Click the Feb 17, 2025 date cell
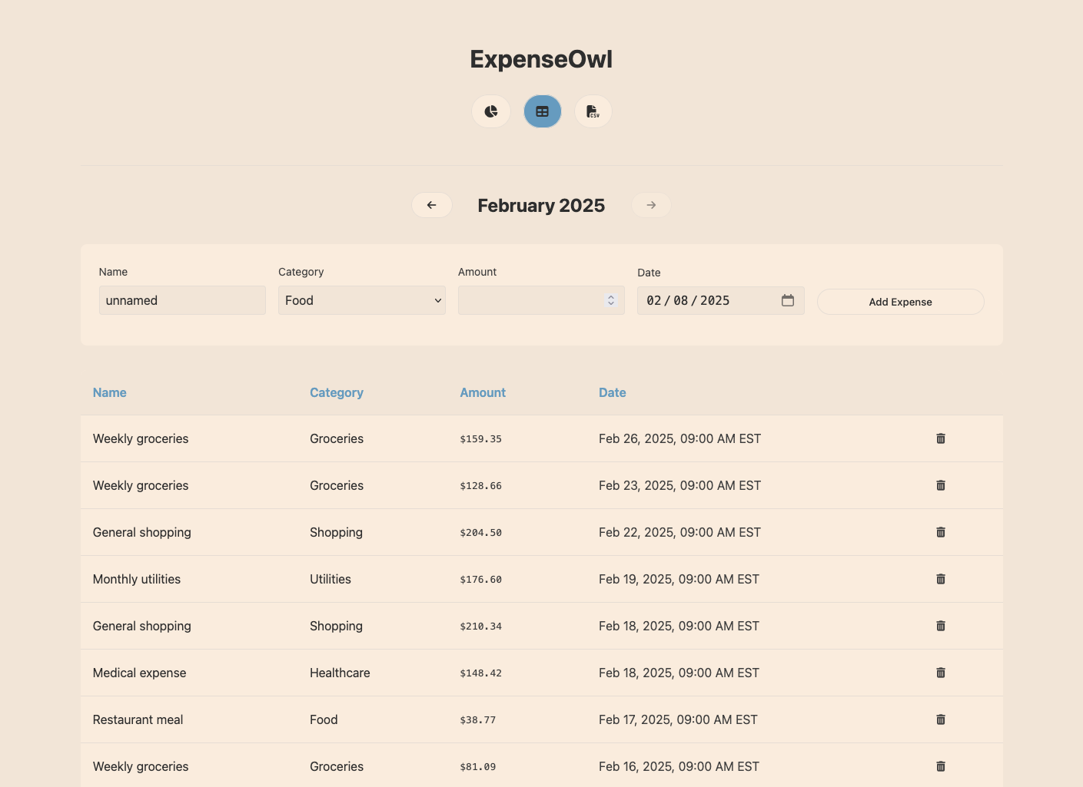Screen dimensions: 1083x787 (x=679, y=719)
